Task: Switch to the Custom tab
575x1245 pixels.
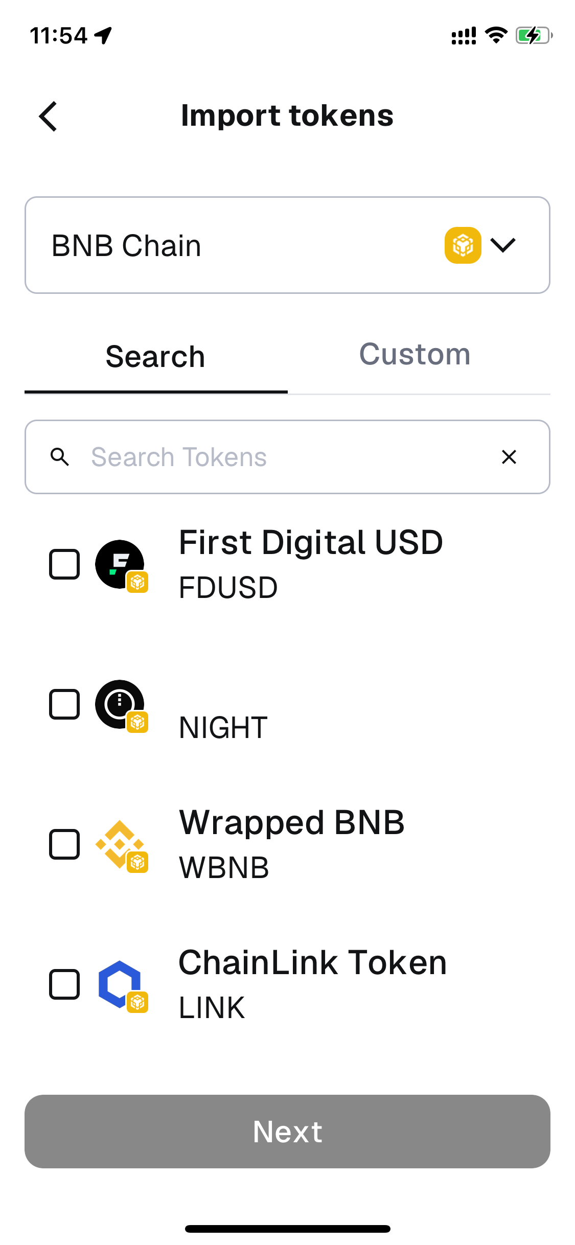Action: (415, 355)
